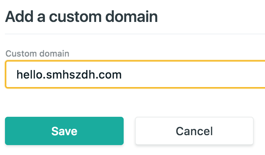This screenshot has width=265, height=155.
Task: Cancel adding the custom domain
Action: coord(194,131)
